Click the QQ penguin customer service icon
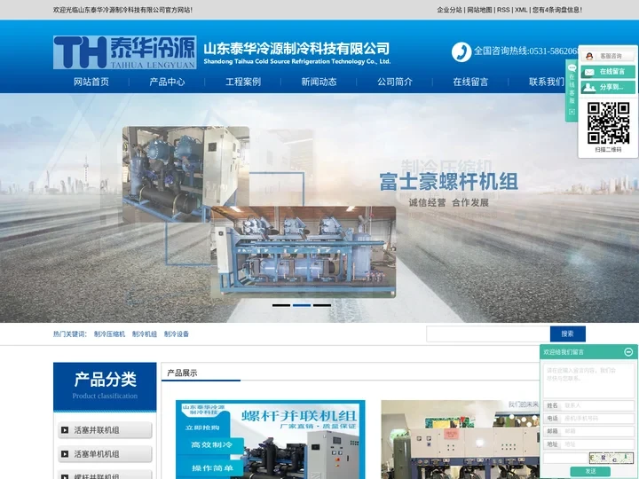Image resolution: width=639 pixels, height=479 pixels. pos(589,56)
